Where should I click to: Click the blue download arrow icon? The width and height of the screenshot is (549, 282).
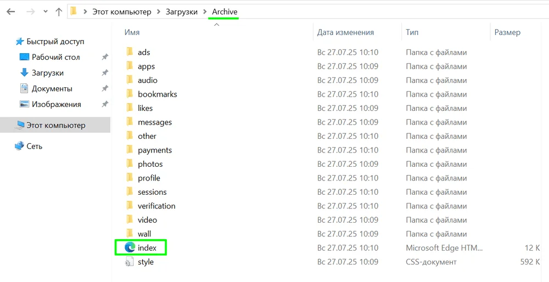click(24, 72)
